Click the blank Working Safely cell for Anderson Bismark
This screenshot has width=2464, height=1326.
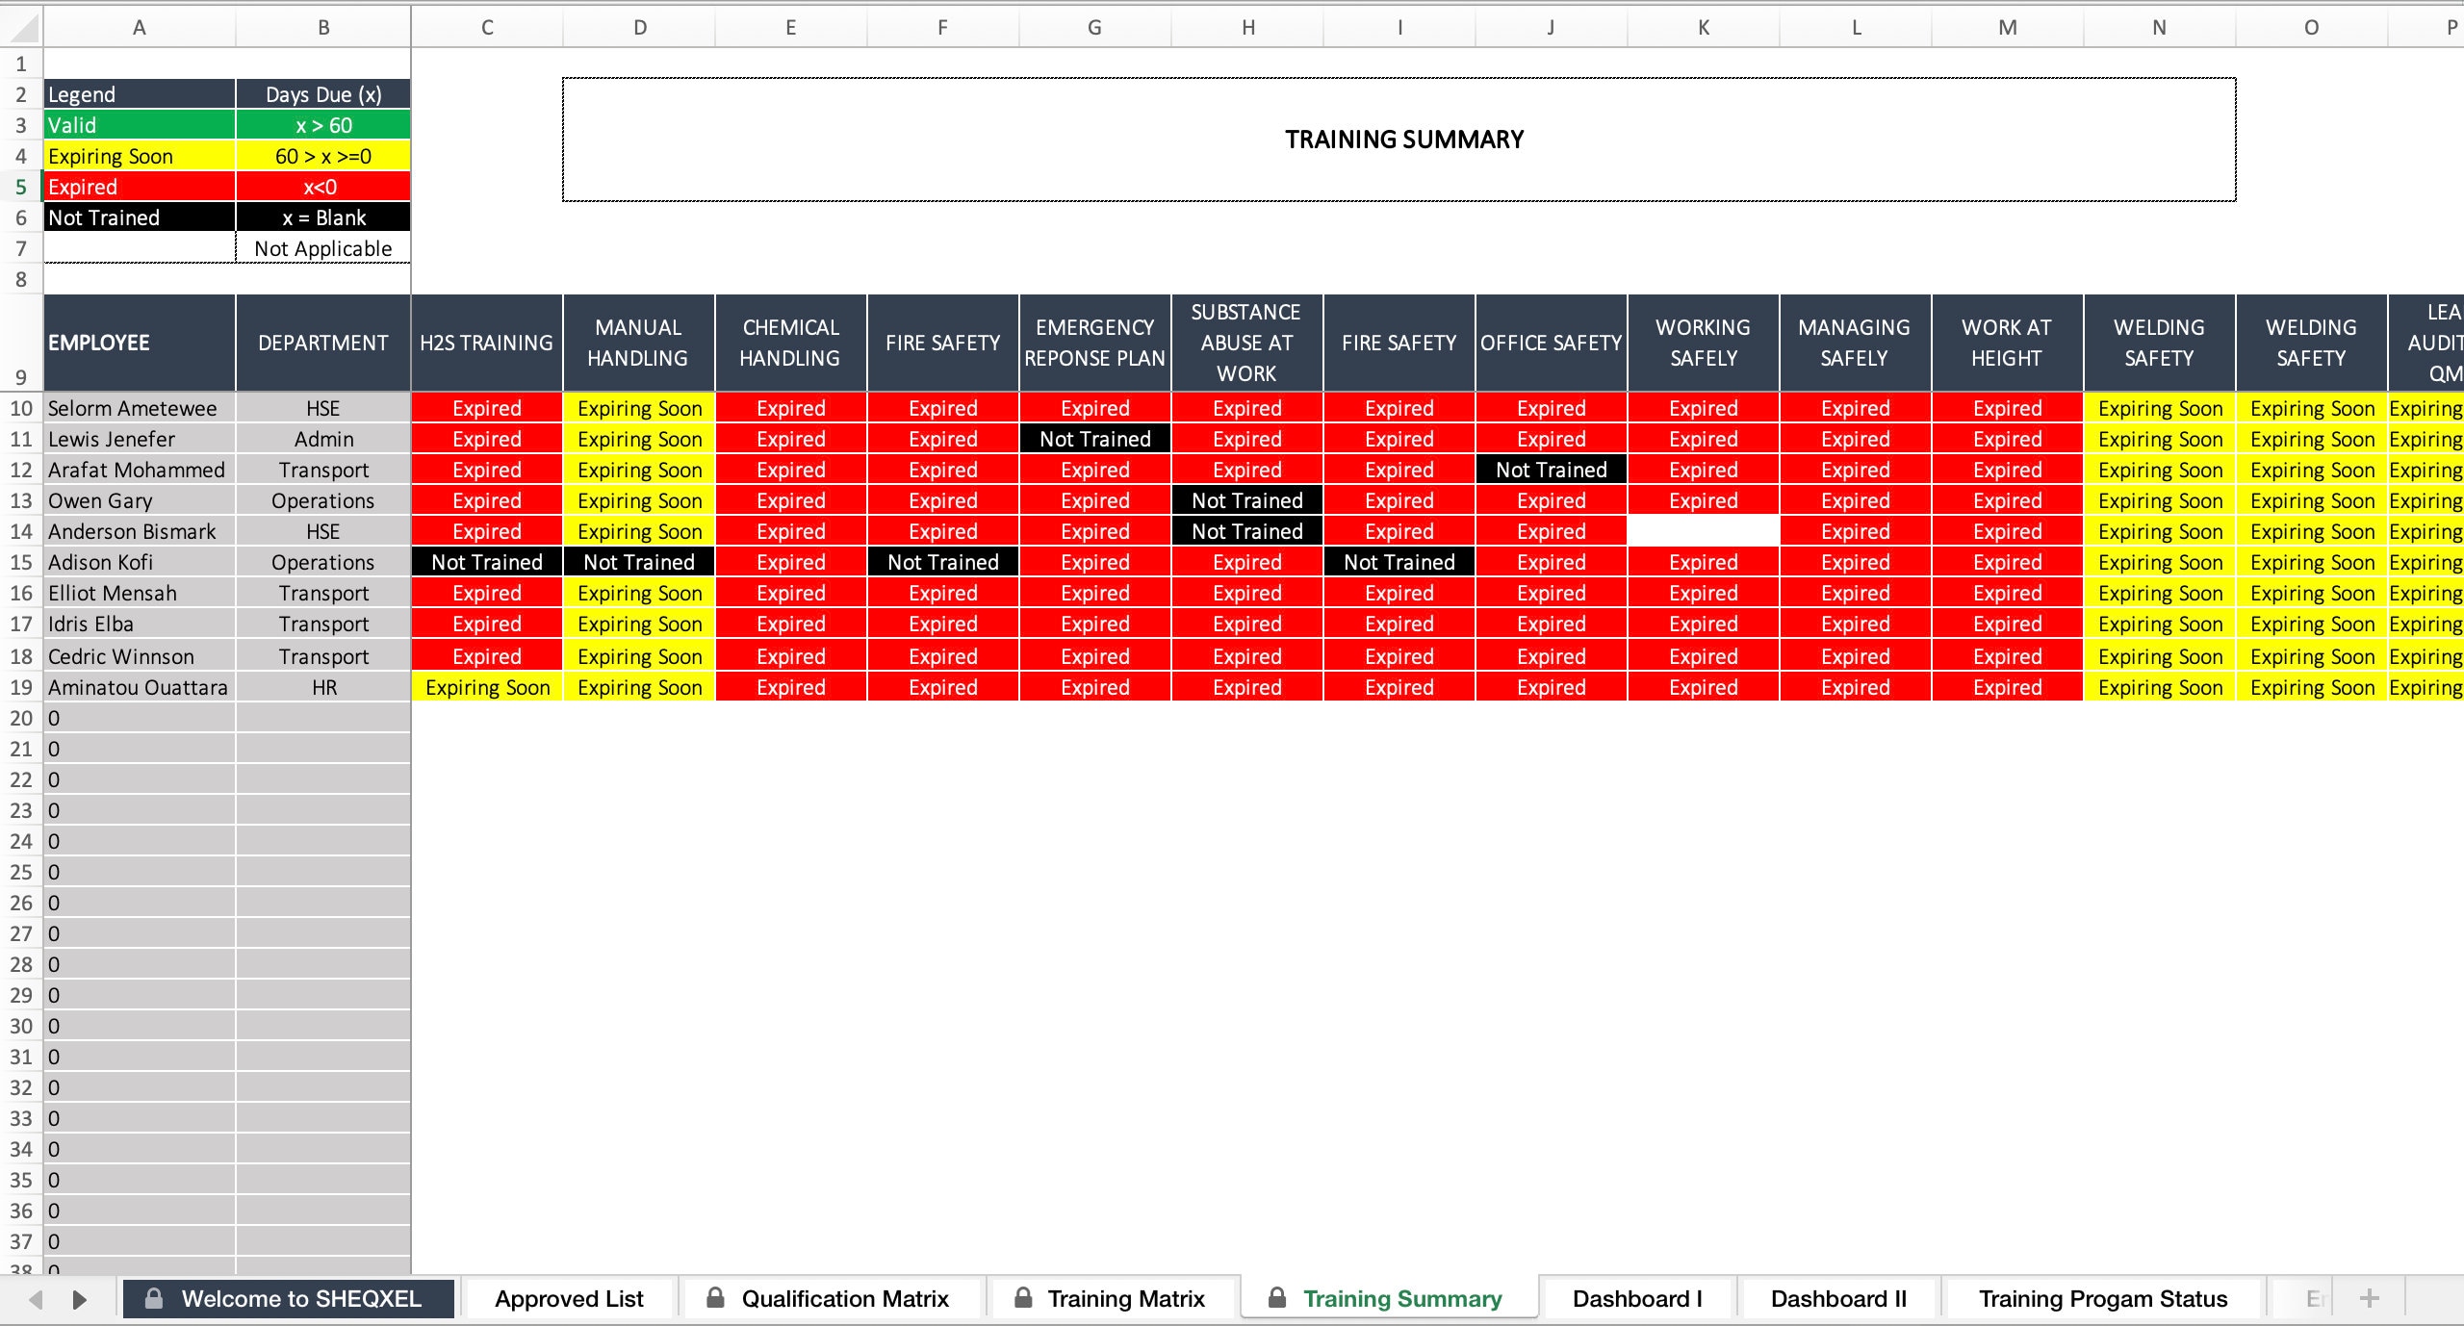(x=1703, y=531)
